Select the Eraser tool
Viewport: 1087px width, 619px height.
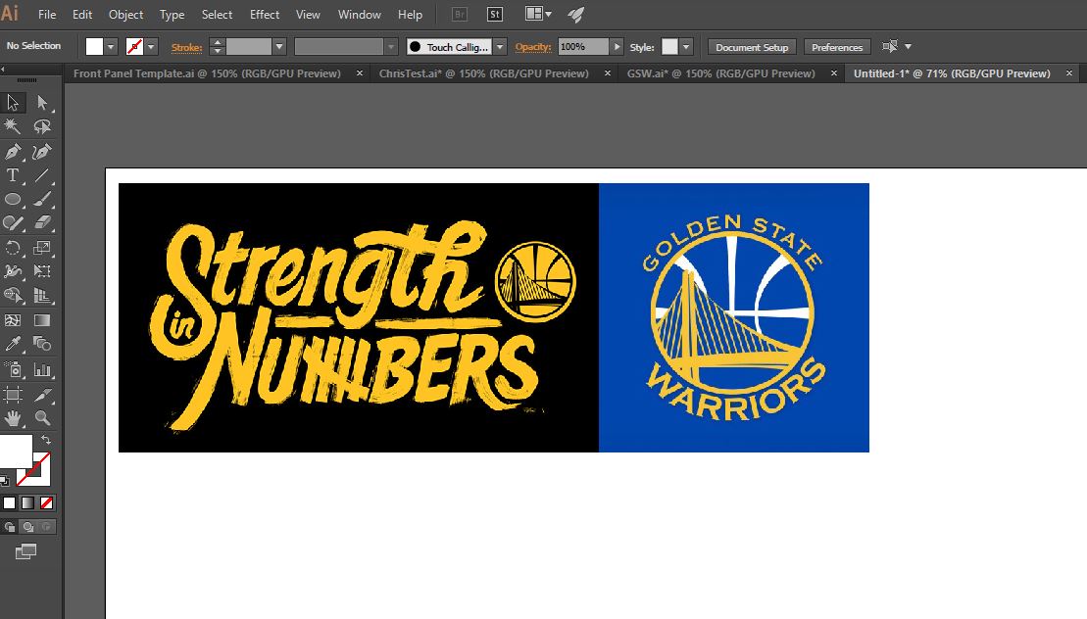42,223
